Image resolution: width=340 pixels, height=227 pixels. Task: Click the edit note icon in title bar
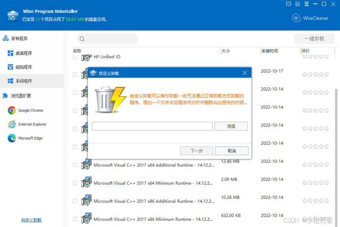pos(297,4)
